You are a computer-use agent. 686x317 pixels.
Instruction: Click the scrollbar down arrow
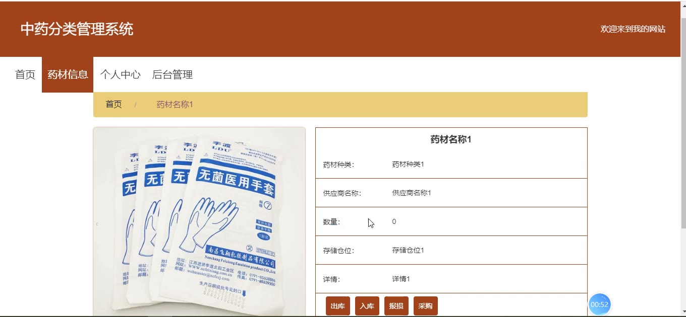[683, 312]
